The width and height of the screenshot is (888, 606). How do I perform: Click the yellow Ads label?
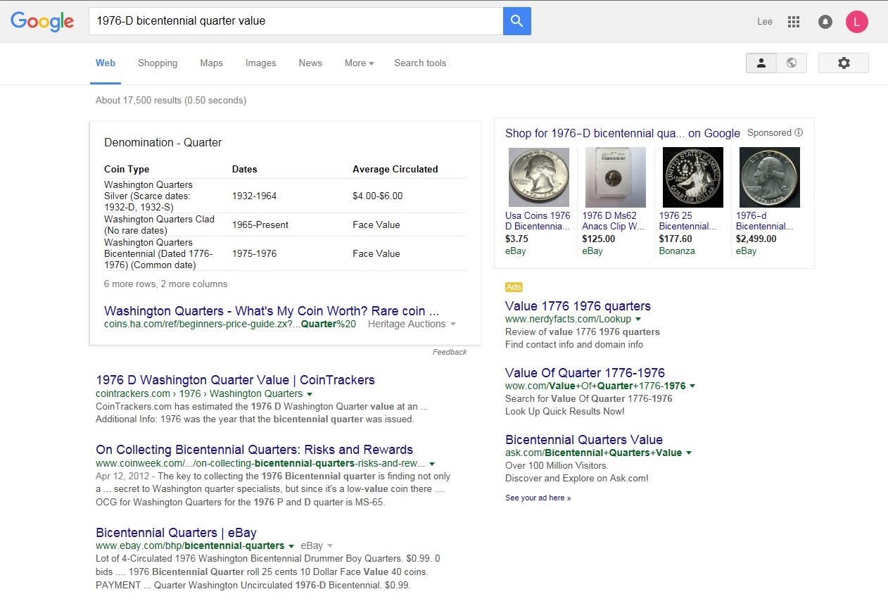click(x=514, y=287)
